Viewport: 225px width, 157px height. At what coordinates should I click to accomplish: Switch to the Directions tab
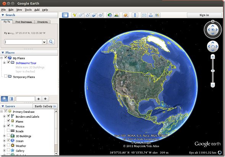coord(42,22)
